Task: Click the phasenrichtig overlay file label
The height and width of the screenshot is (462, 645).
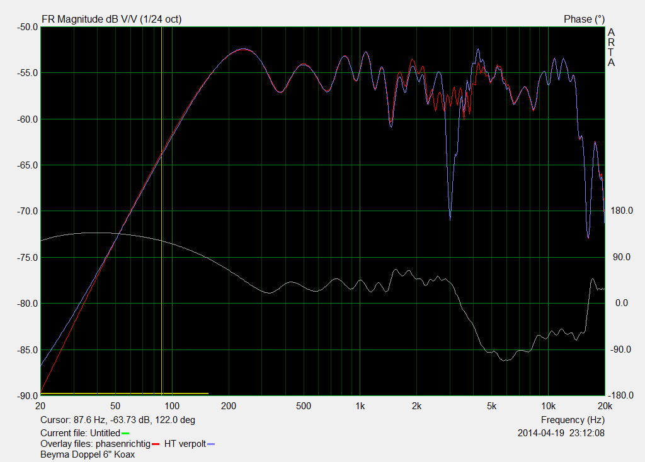Action: pos(123,444)
